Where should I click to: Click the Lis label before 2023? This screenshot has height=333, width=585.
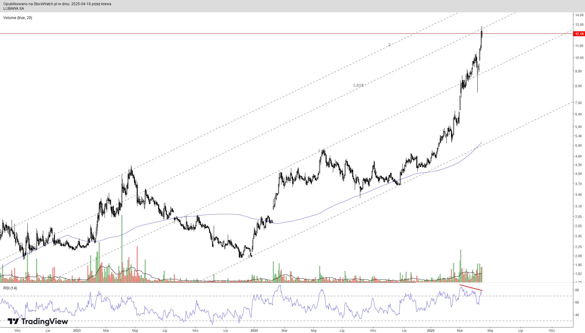pos(48,331)
